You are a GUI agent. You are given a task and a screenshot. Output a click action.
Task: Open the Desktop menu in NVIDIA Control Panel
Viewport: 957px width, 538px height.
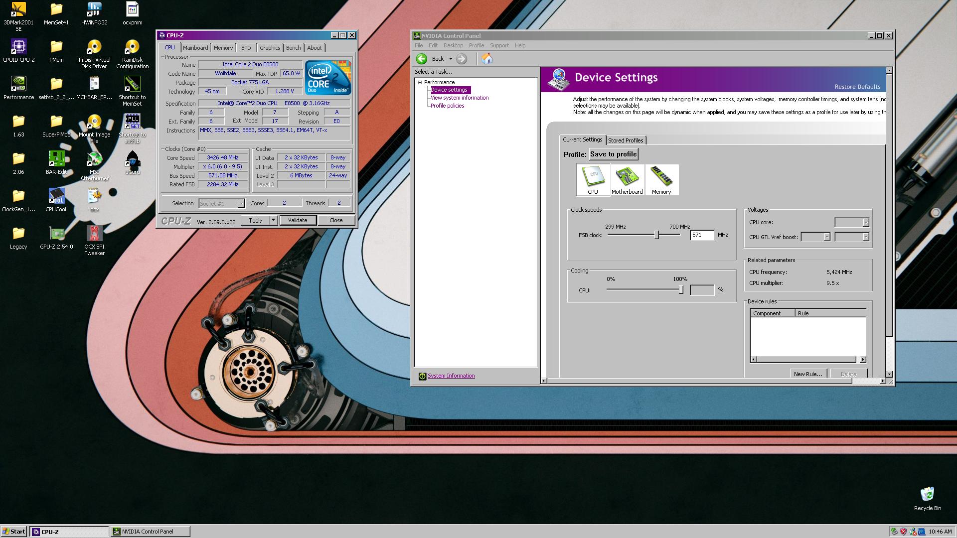click(453, 45)
